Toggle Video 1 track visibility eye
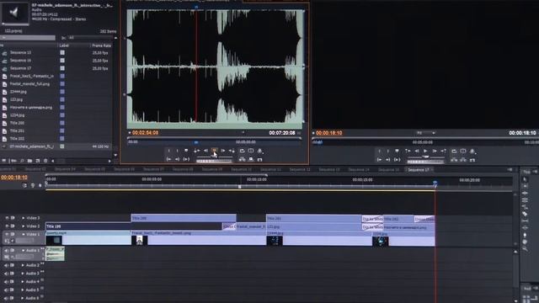Viewport: 539px width, 303px height. [7, 234]
